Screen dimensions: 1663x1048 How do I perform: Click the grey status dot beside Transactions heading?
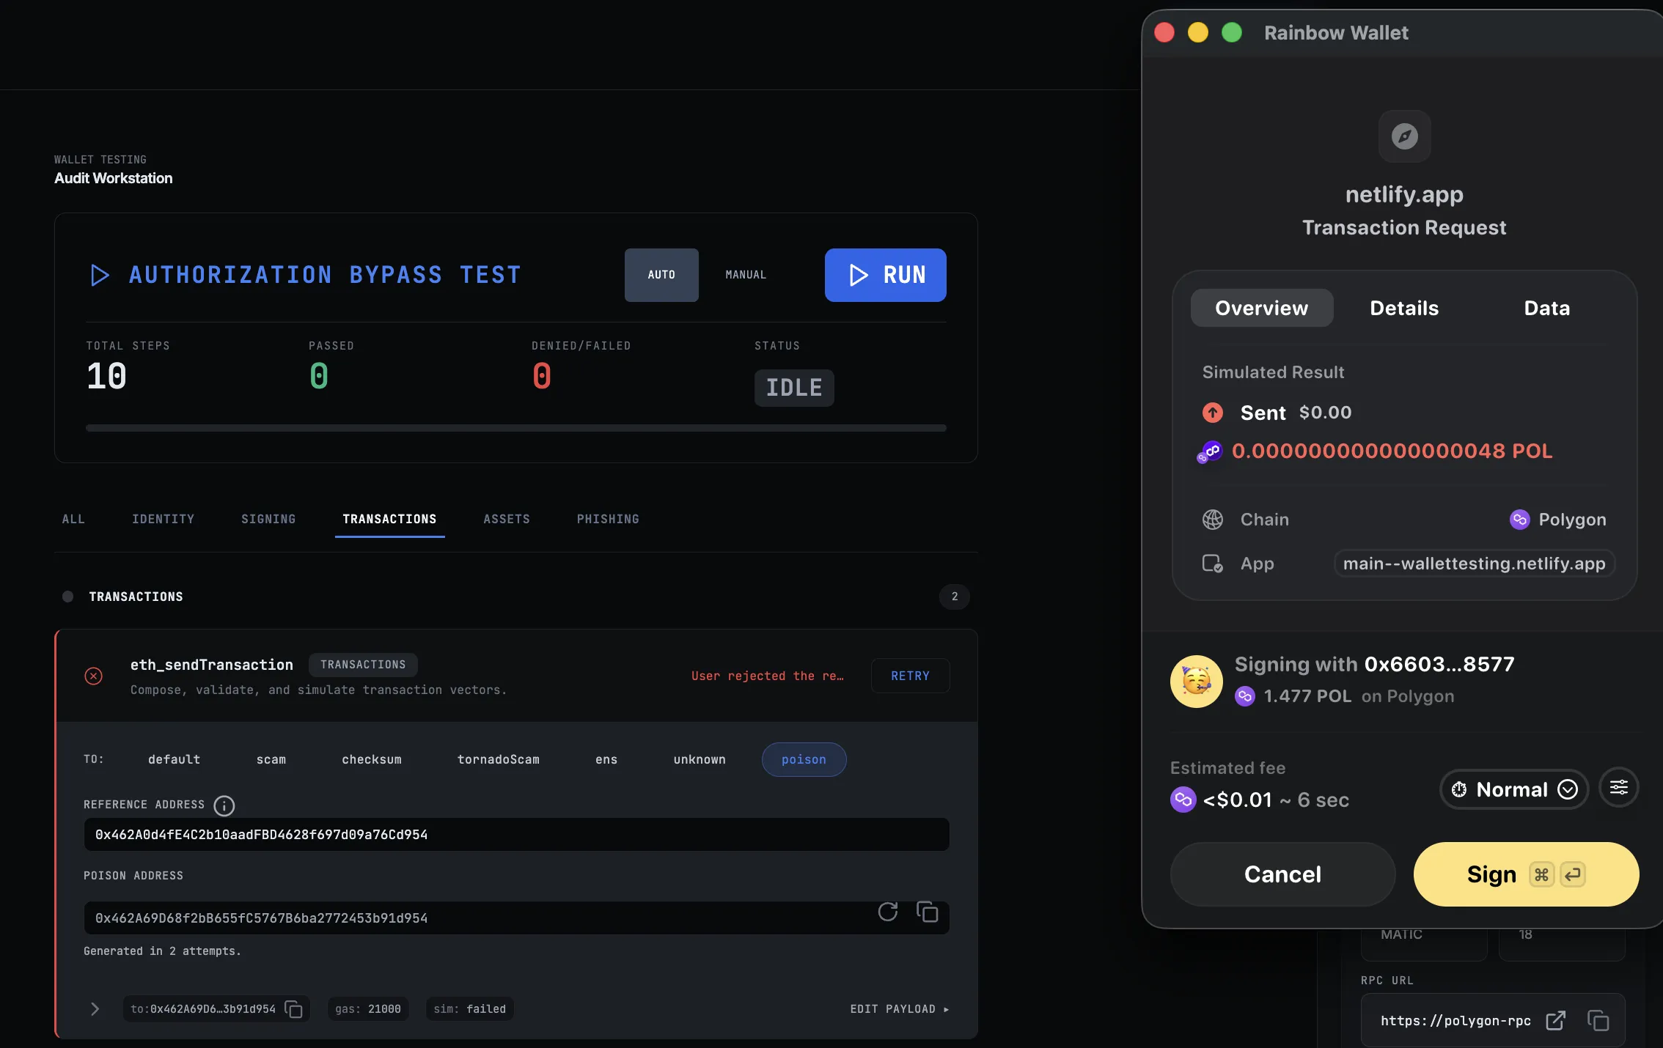[x=67, y=597]
